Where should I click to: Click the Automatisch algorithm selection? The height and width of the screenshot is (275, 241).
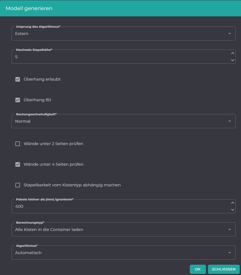pyautogui.click(x=28, y=253)
